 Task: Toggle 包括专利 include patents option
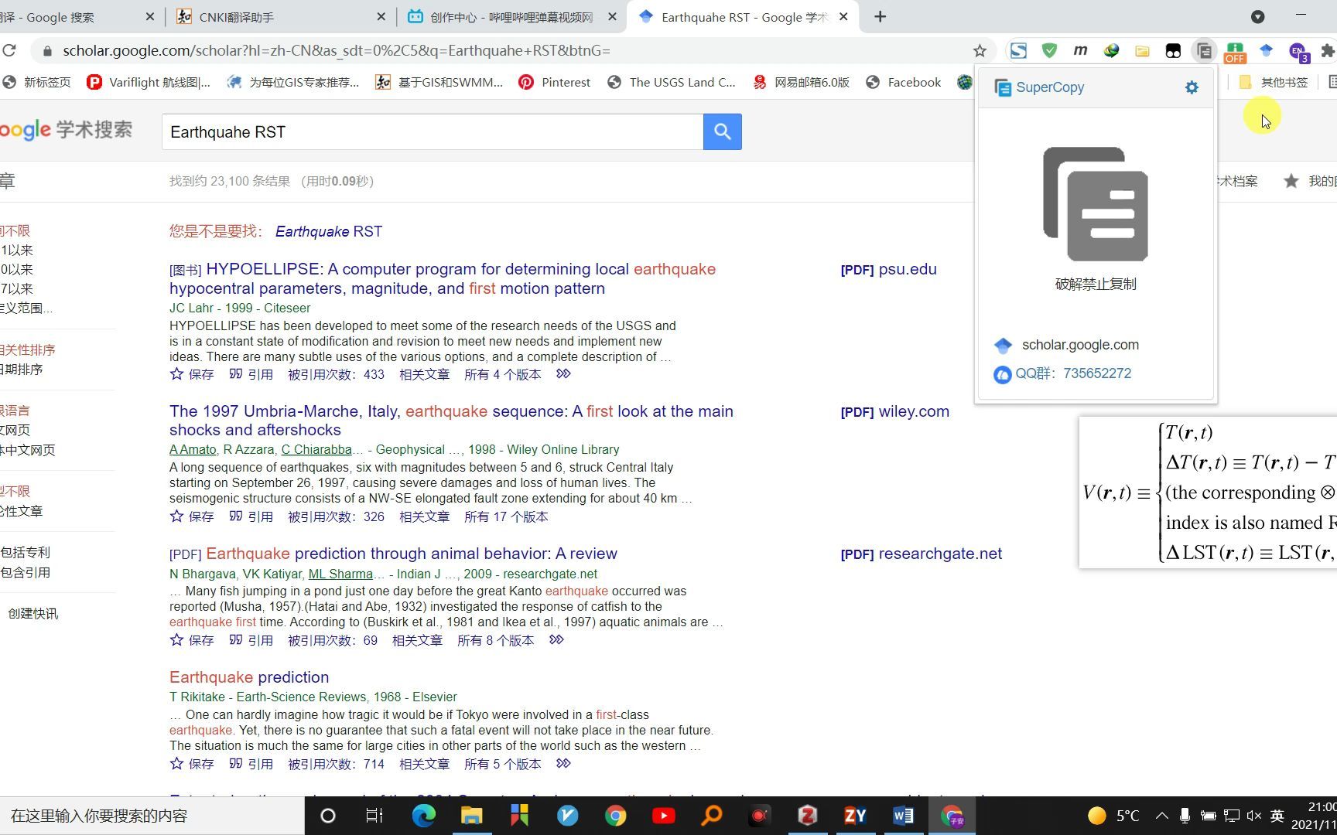(25, 552)
